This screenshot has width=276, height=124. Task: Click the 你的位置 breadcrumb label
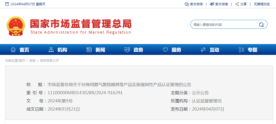tap(12, 61)
